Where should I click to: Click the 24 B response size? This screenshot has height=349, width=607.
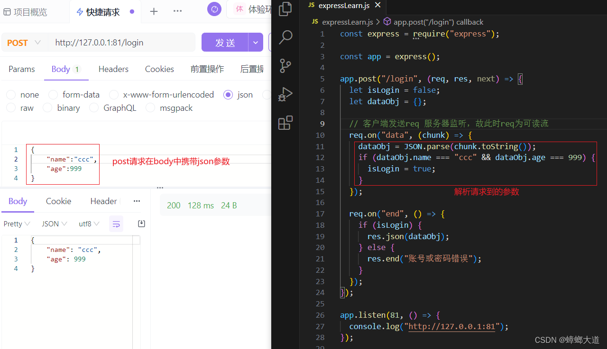click(x=229, y=206)
